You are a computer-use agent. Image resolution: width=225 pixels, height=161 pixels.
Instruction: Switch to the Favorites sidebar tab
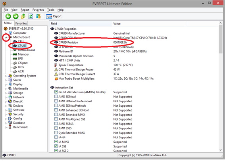tap(21, 23)
